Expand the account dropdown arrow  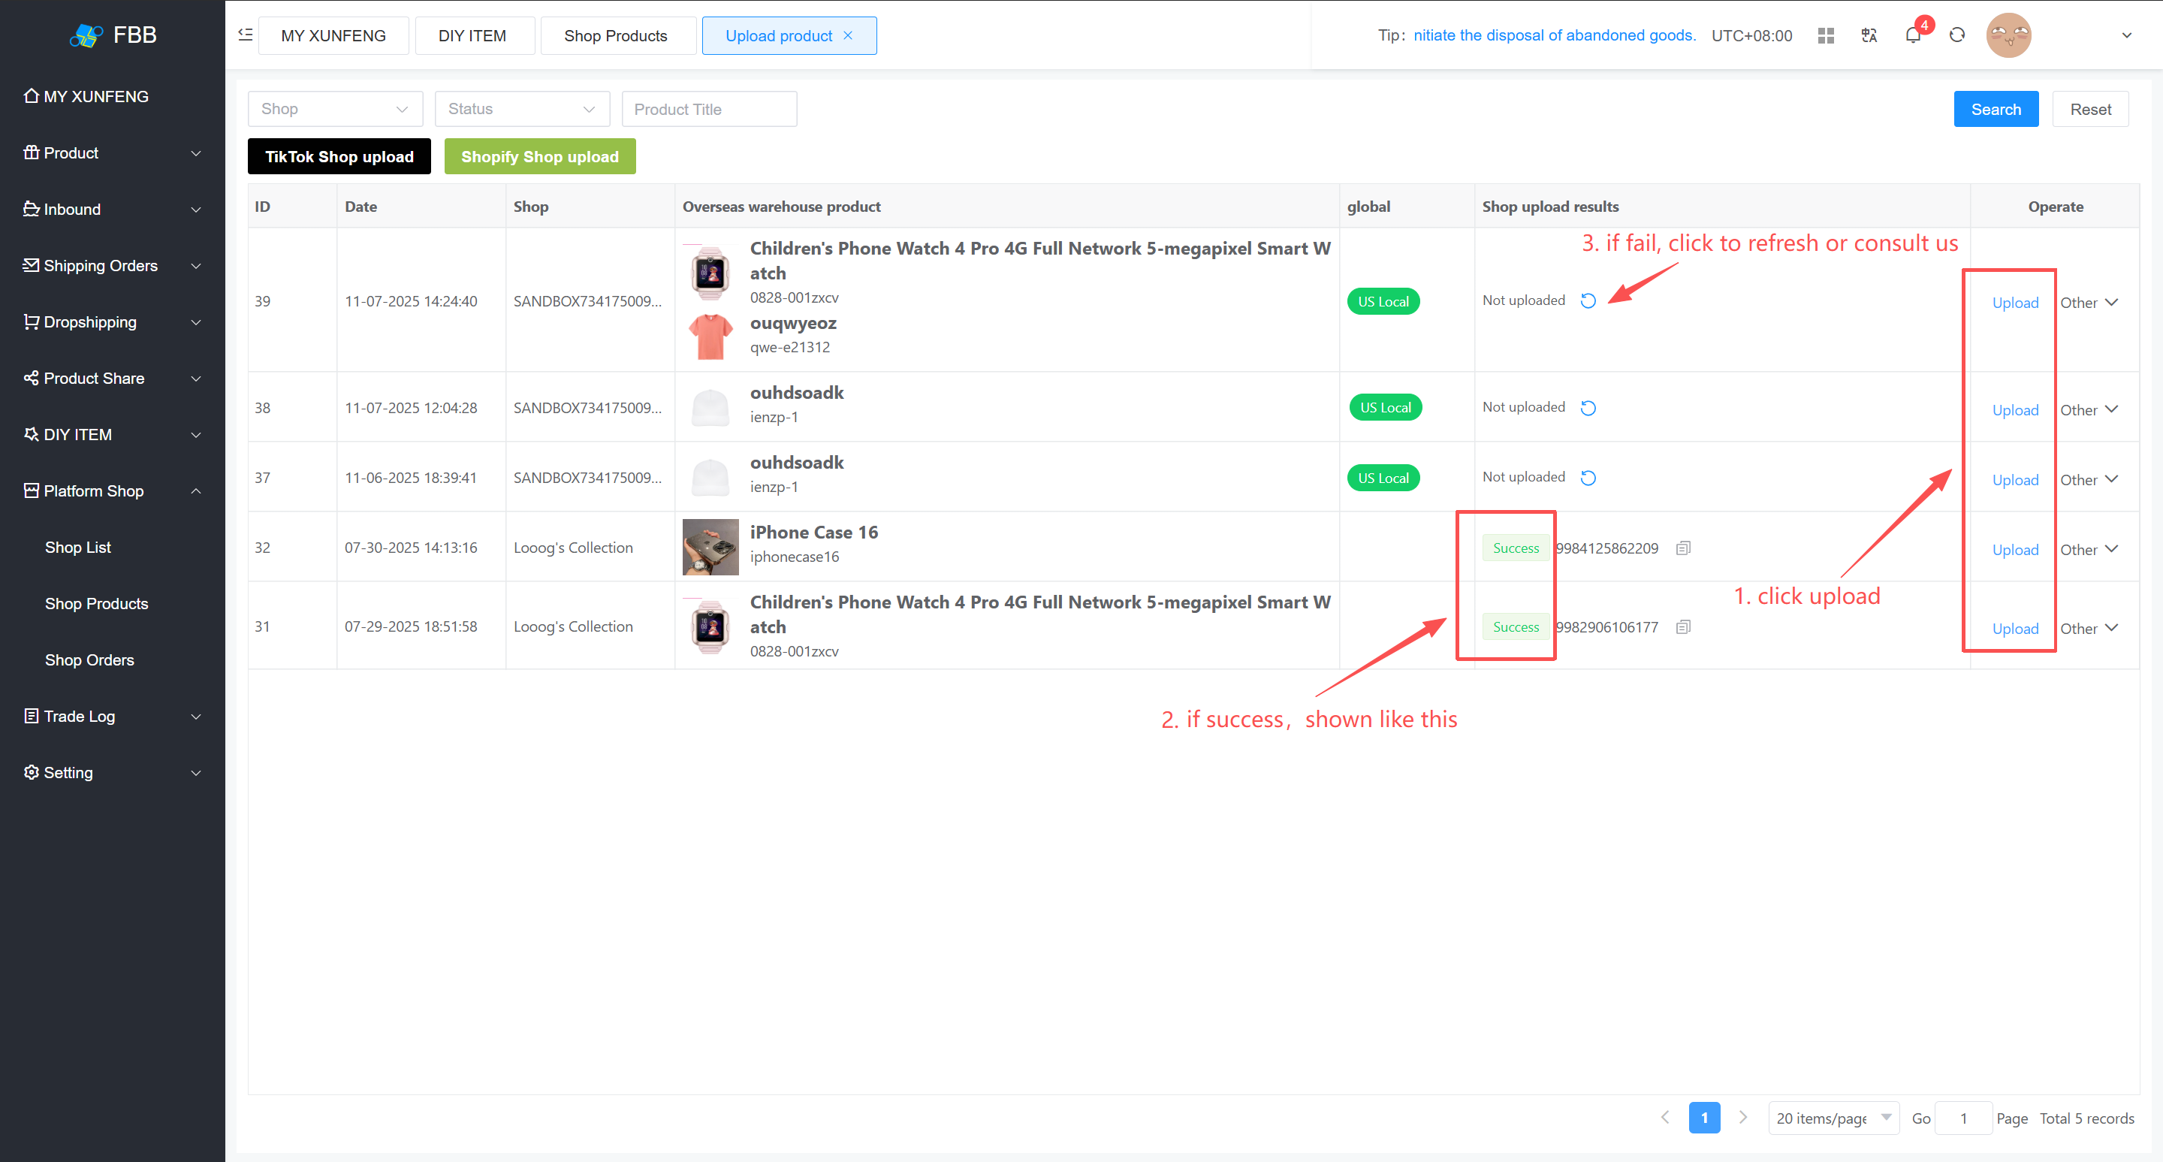(2127, 35)
